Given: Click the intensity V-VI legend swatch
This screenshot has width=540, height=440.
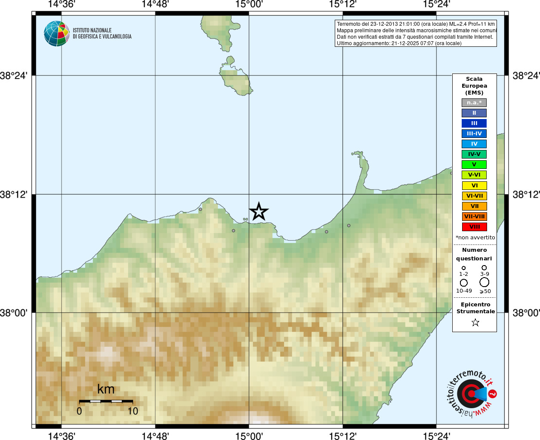Looking at the screenshot, I should (474, 175).
